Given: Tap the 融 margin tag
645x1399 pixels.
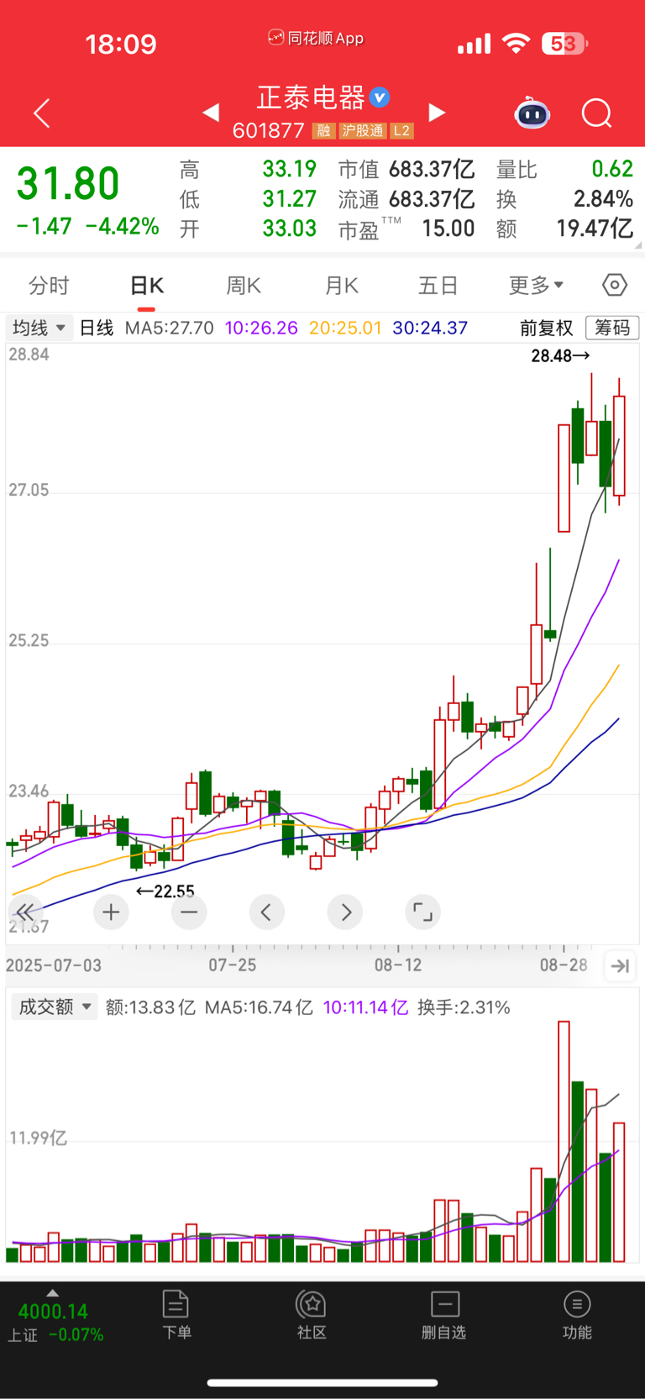Looking at the screenshot, I should [x=323, y=130].
